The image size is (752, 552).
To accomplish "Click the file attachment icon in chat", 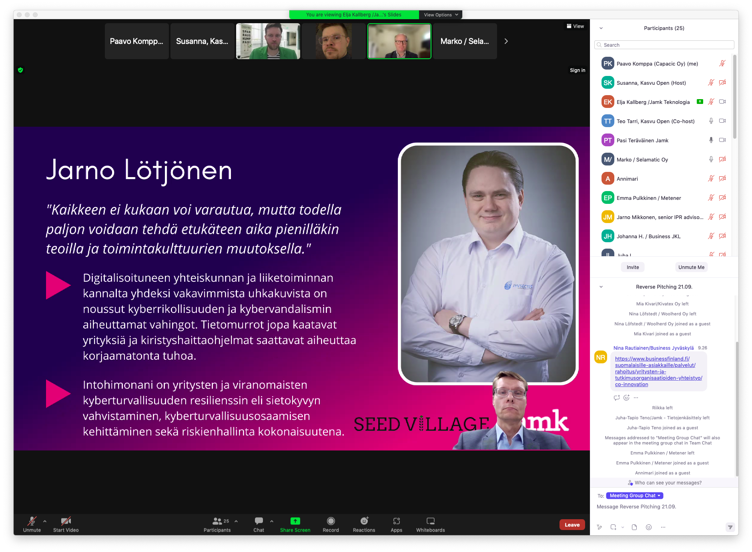I will point(634,527).
